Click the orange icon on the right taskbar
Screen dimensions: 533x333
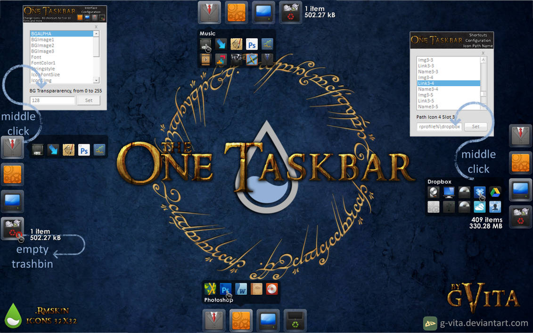tap(520, 162)
